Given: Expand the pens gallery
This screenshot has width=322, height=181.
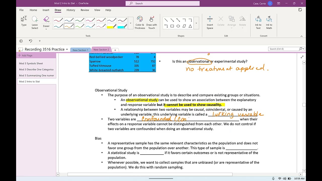Looking at the screenshot, I should (130, 23).
